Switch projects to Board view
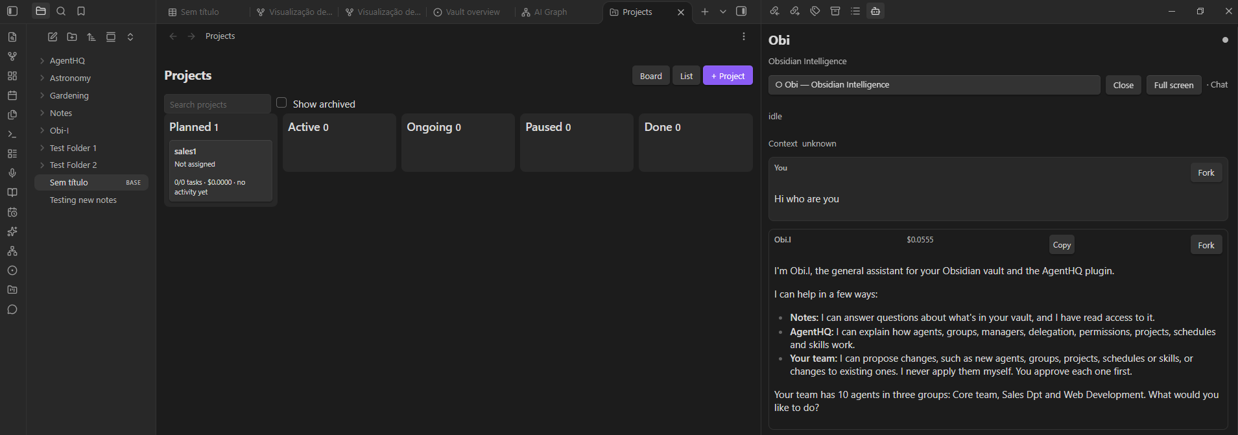 [651, 76]
